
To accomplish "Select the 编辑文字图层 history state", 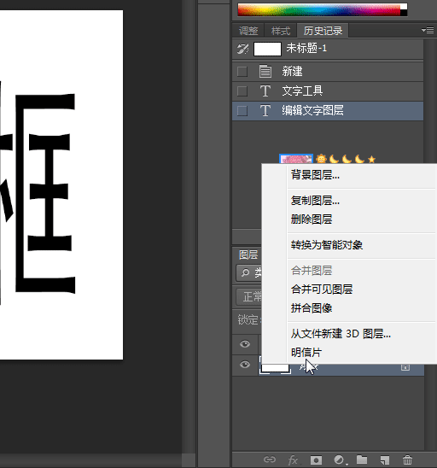I will click(328, 111).
